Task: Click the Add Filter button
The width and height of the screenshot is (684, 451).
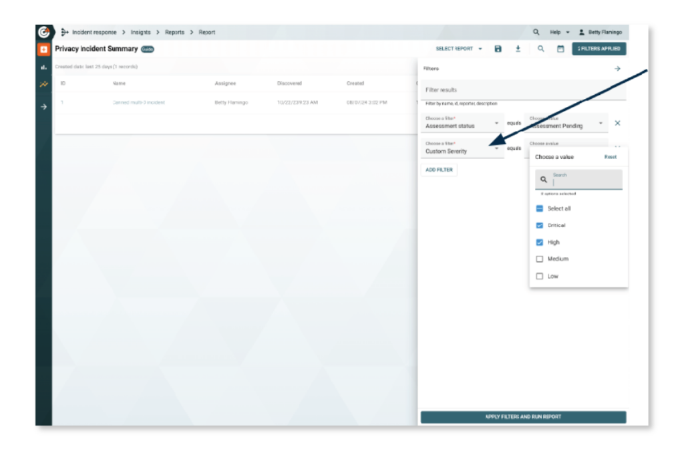Action: pyautogui.click(x=439, y=170)
